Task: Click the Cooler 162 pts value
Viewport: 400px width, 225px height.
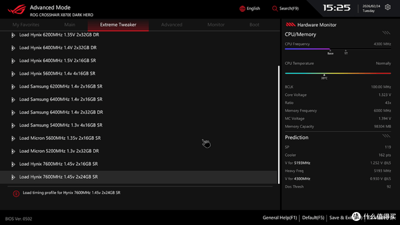Action: pyautogui.click(x=385, y=155)
